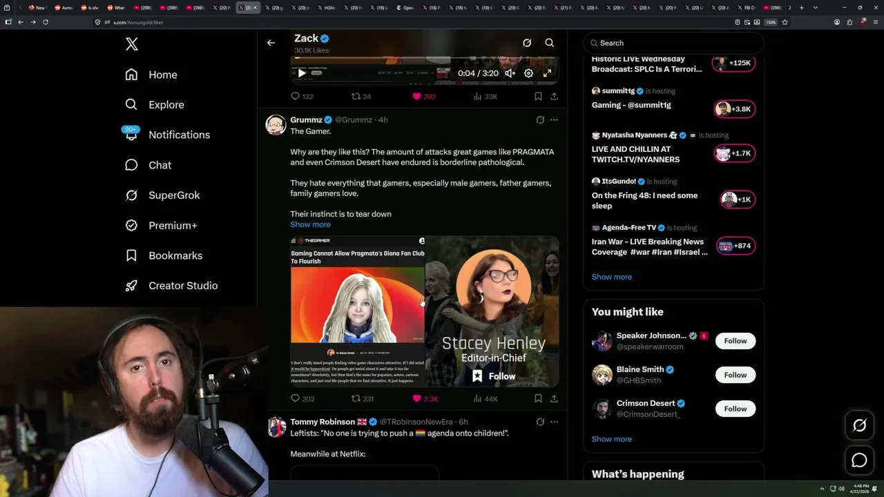Bookmark the Grummz post
The width and height of the screenshot is (884, 497).
(x=538, y=398)
